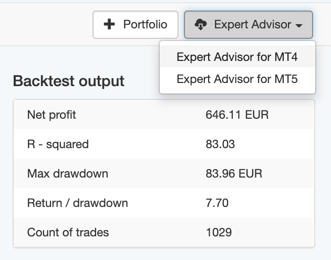Select the Count of trades label
Screen dimensions: 331x260
tap(68, 232)
